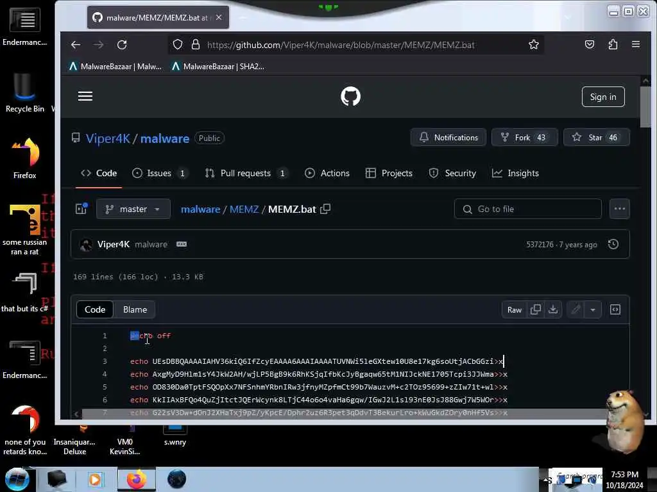
Task: Reload the GitHub page
Action: click(x=122, y=45)
